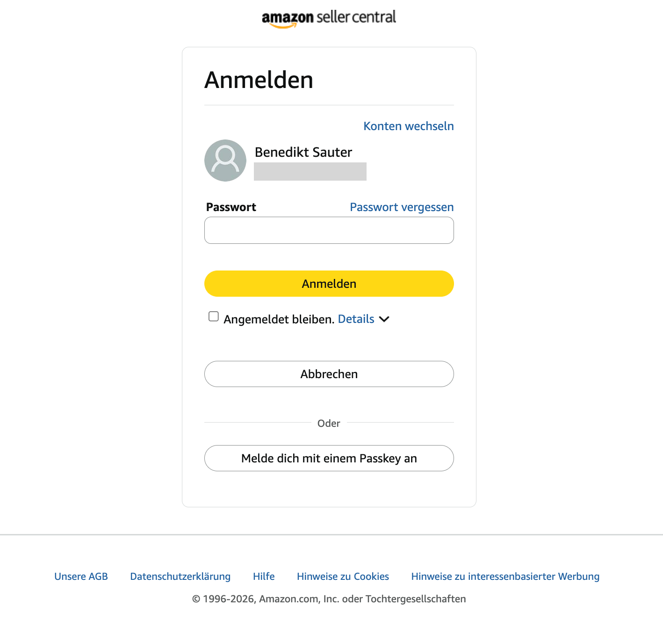This screenshot has width=663, height=629.
Task: Open Hinweise zu interessenbasierter Werbung
Action: 505,576
